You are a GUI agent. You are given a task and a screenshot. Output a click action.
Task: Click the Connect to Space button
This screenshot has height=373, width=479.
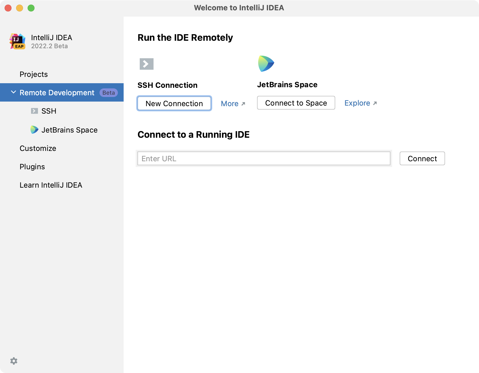coord(296,103)
